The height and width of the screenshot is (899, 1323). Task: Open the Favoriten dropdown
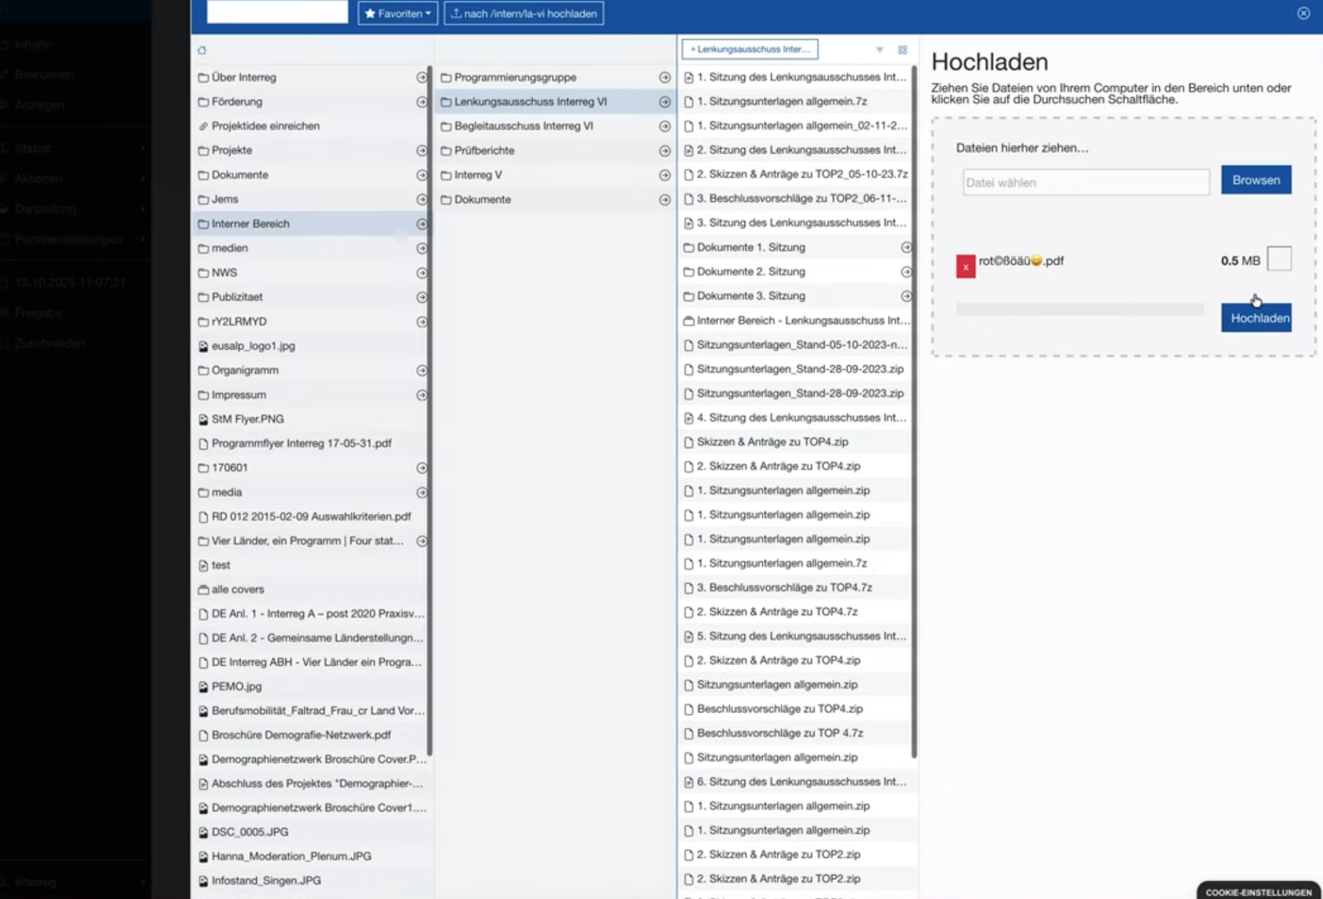point(397,13)
